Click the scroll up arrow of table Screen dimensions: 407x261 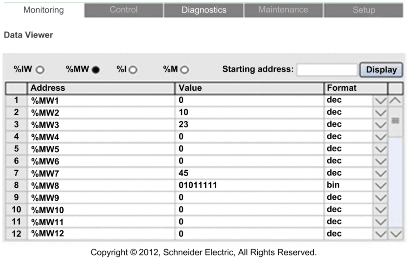point(395,101)
